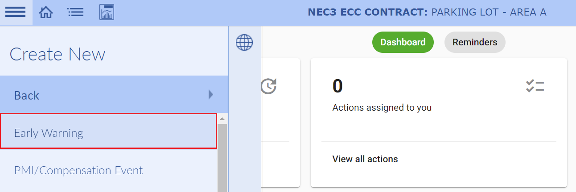Open the bulleted list view icon

[x=75, y=12]
